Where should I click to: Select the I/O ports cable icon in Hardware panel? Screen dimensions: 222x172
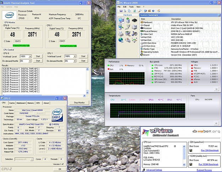128,27
